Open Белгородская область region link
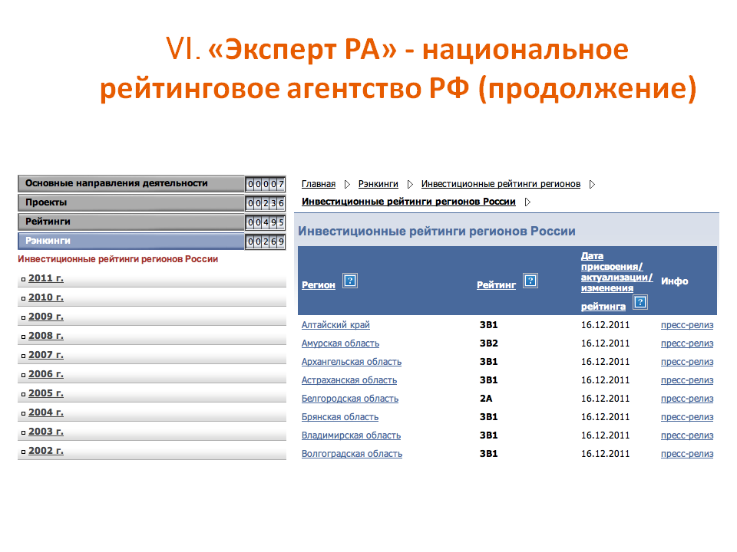 click(x=350, y=399)
